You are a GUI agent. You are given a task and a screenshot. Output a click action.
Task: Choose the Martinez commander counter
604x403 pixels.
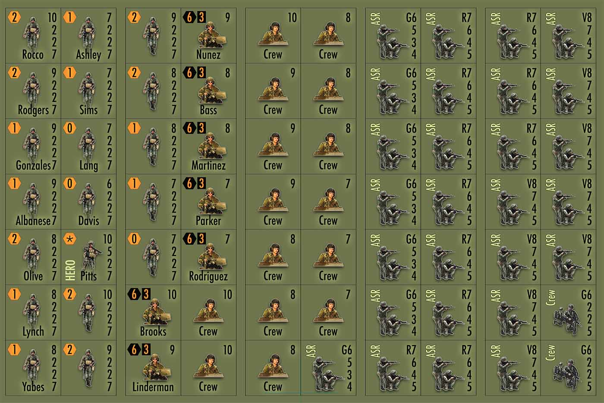click(x=208, y=147)
